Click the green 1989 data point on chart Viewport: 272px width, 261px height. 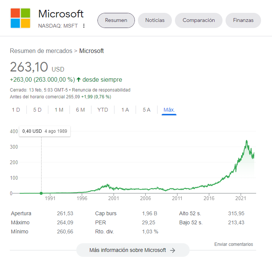point(41,193)
